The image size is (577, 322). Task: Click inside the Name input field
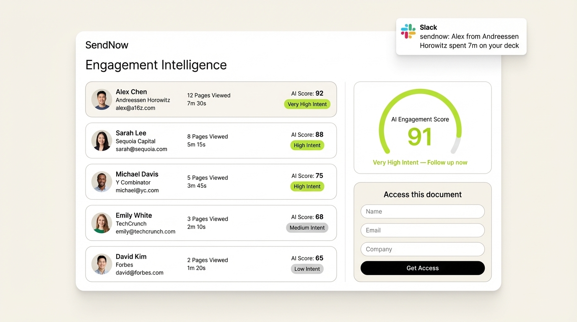click(x=422, y=211)
